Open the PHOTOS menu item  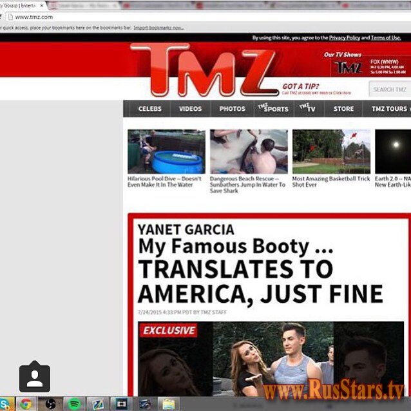233,109
